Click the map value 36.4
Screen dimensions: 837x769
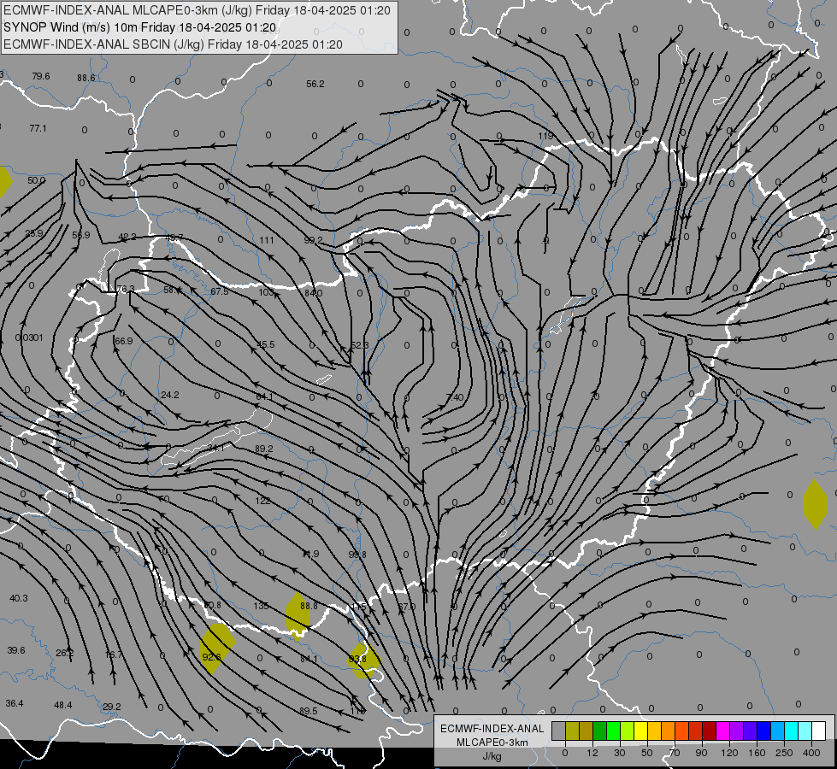(15, 703)
